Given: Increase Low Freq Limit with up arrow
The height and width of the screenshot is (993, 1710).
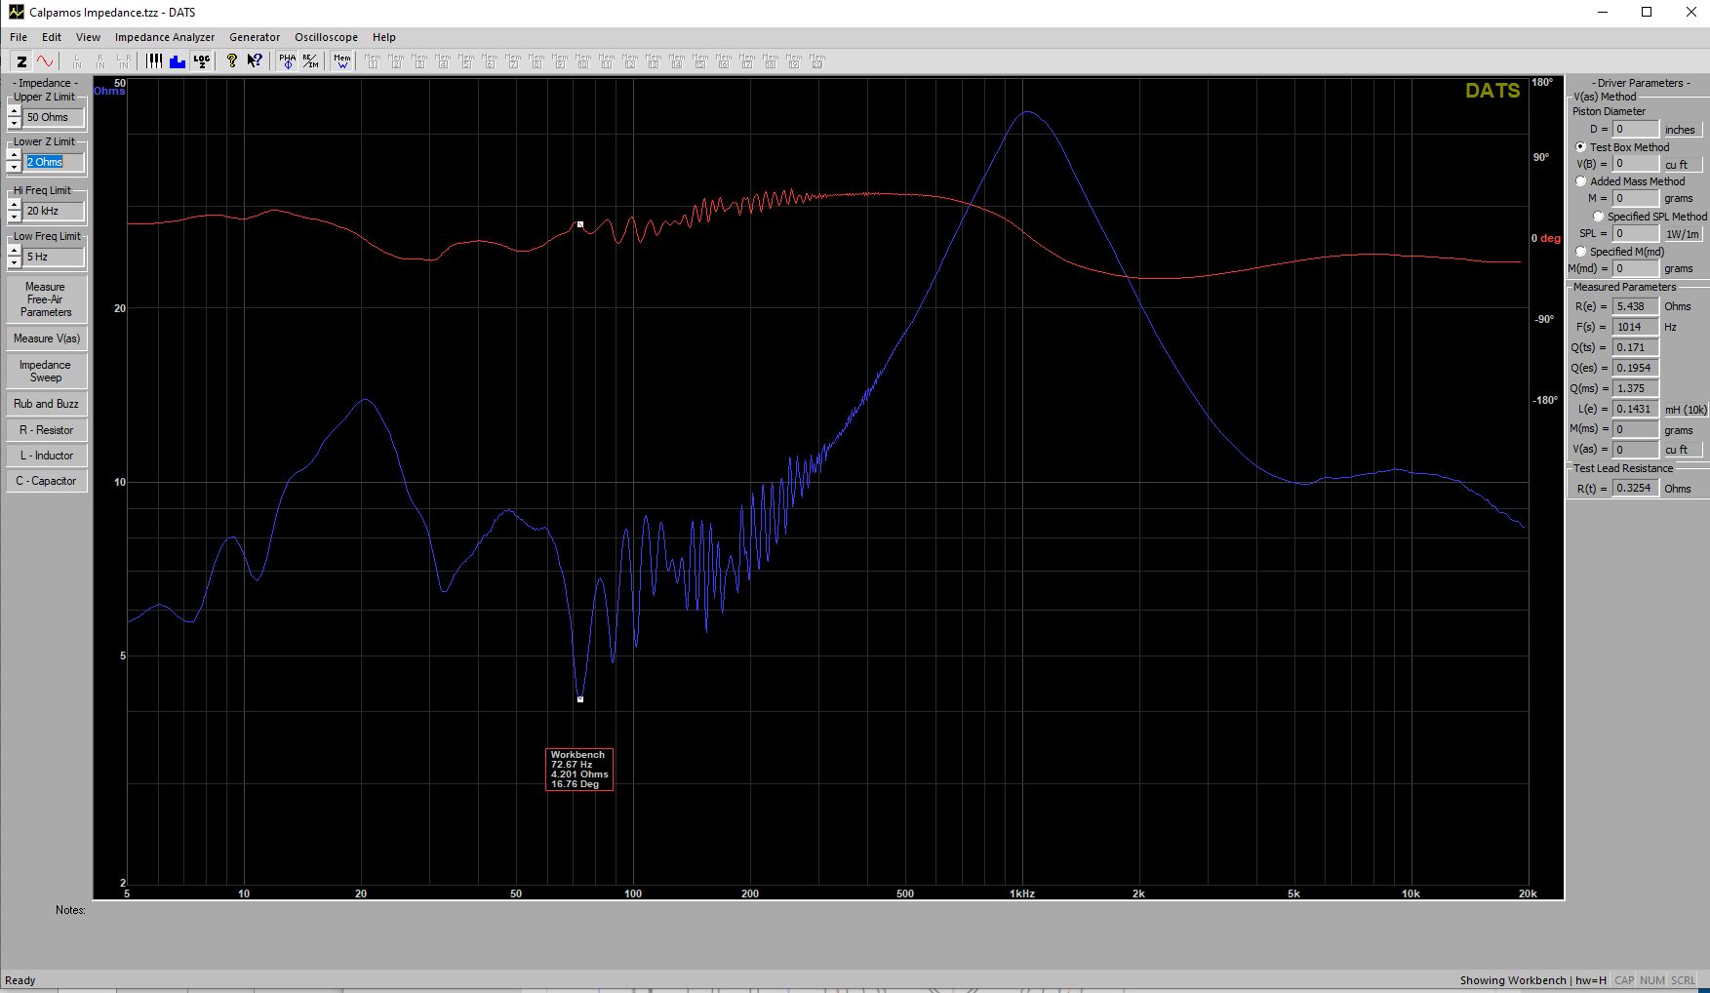Looking at the screenshot, I should [14, 251].
